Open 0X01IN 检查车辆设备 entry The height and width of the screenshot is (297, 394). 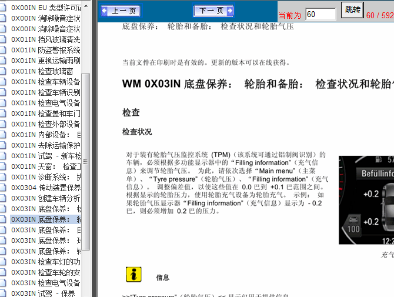pos(46,82)
